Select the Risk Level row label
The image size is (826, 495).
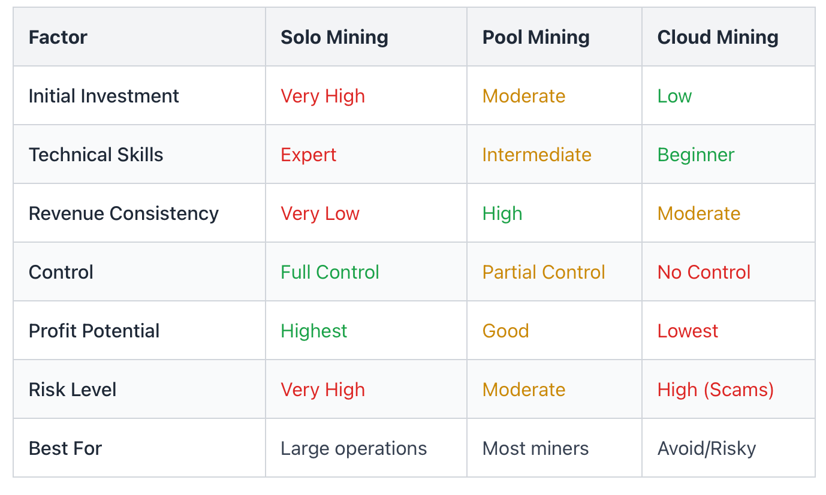[x=73, y=390]
